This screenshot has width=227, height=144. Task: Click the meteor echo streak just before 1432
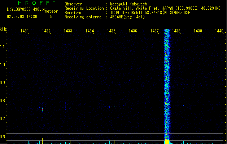[43, 110]
